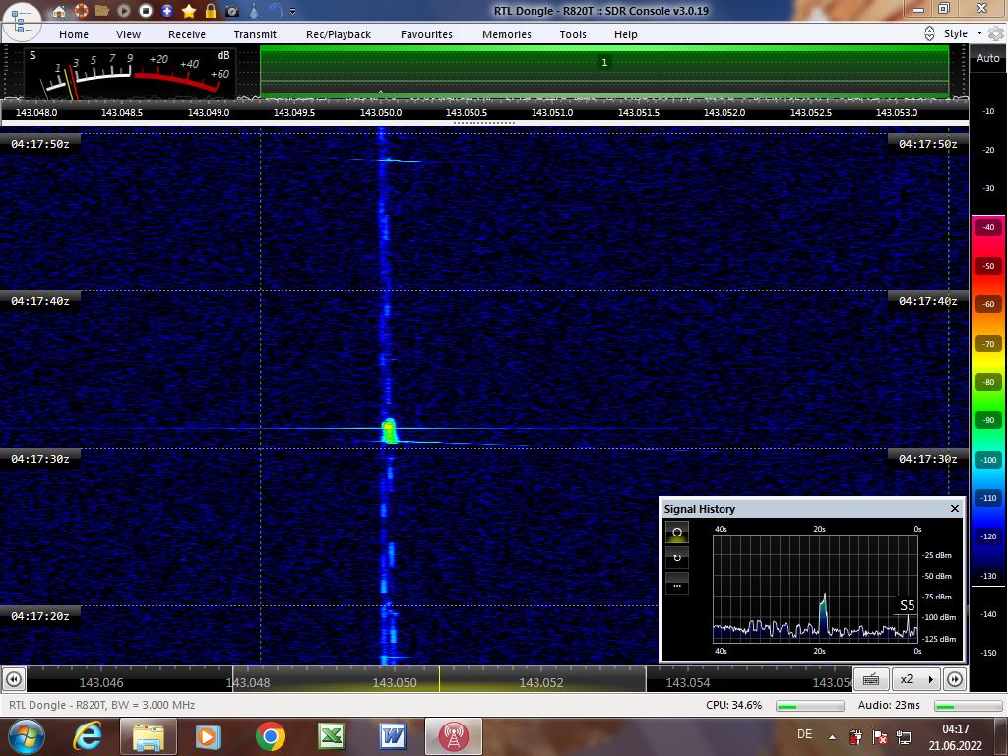Click the SDR Console taskbar icon
The width and height of the screenshot is (1008, 756).
[x=453, y=736]
